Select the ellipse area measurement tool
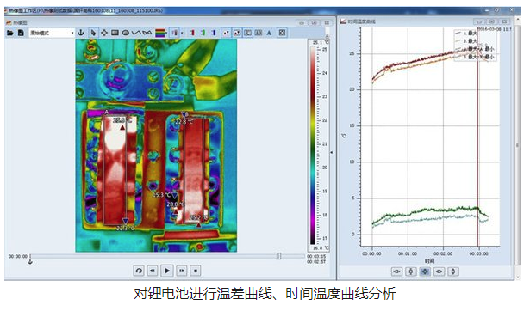The height and width of the screenshot is (311, 530). point(126,33)
